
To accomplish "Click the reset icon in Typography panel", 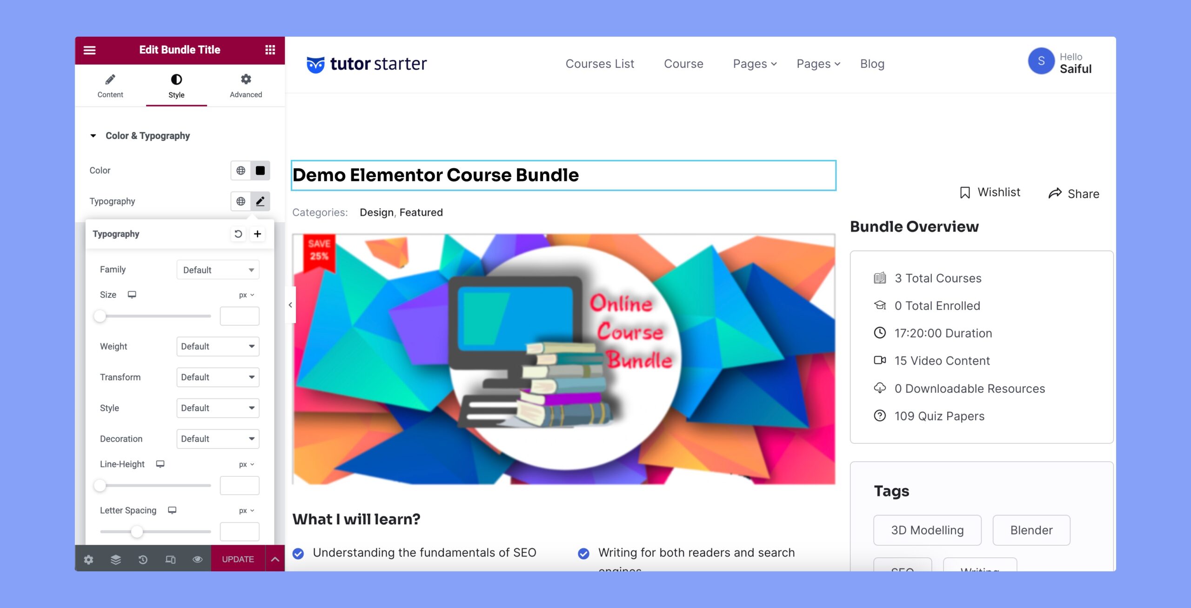I will [238, 233].
